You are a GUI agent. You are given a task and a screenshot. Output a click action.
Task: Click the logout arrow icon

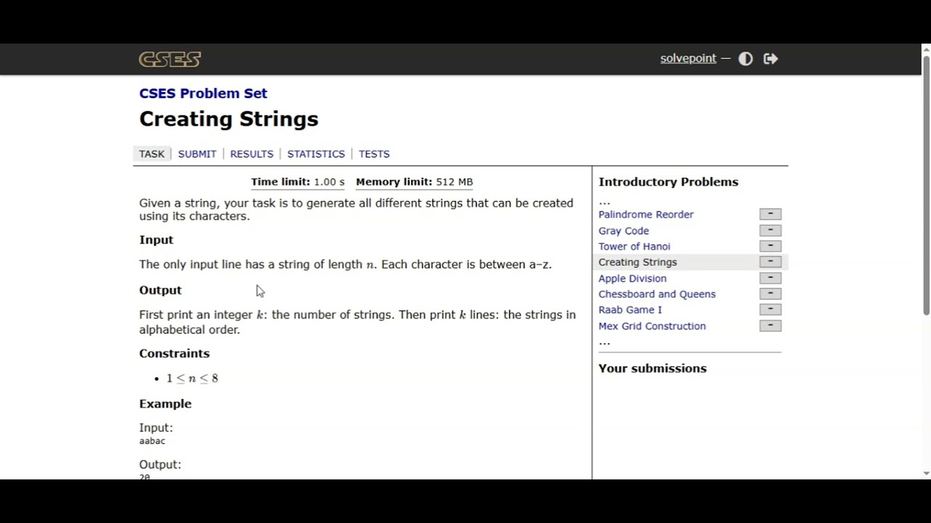[771, 59]
